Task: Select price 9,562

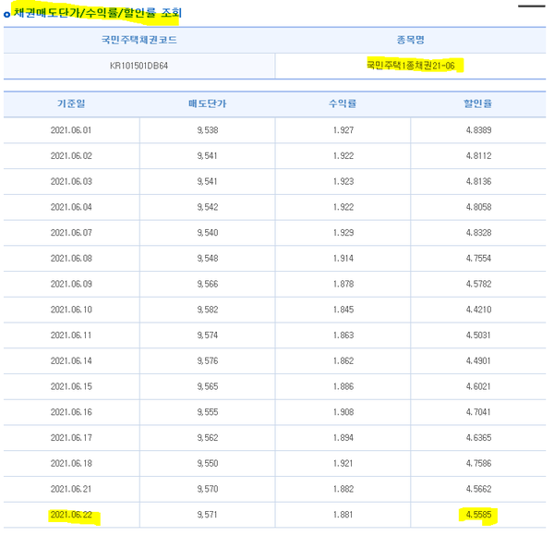Action: [208, 438]
